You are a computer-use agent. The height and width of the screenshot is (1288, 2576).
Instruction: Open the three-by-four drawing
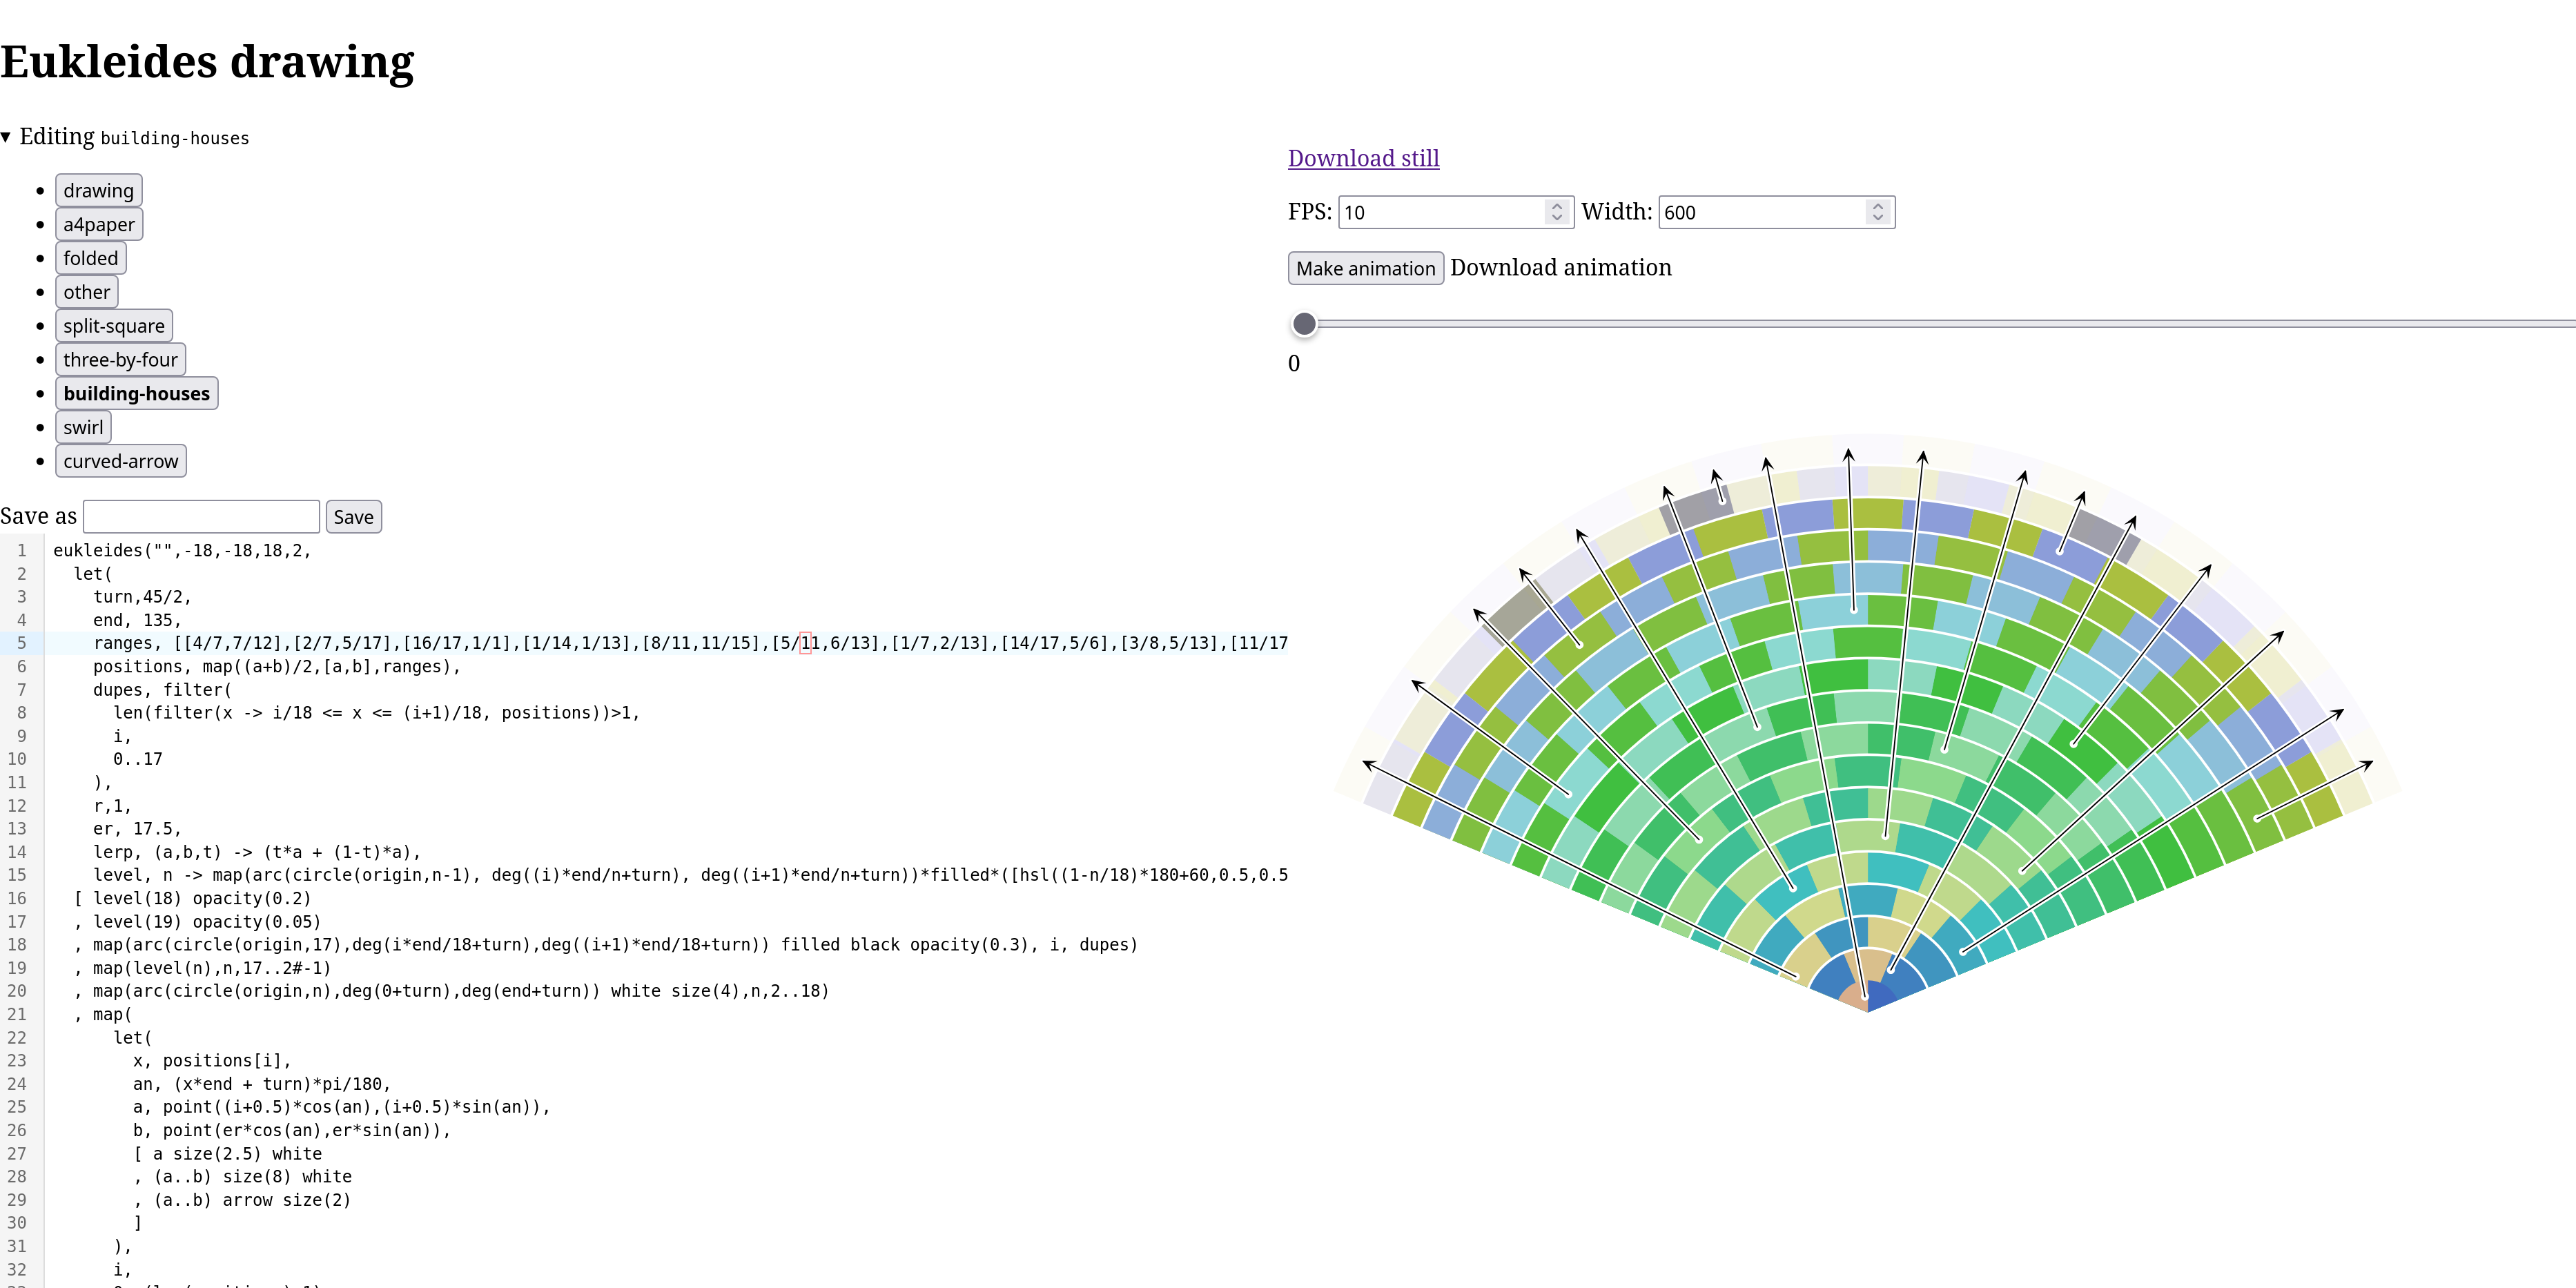tap(120, 360)
